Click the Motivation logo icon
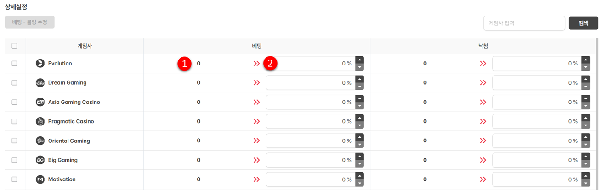Screen dimensions: 601x190 tap(40, 179)
